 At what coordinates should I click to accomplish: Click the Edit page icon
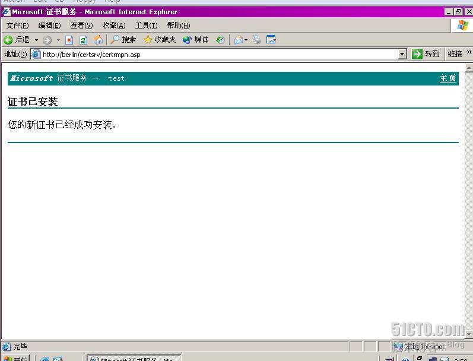click(x=271, y=40)
